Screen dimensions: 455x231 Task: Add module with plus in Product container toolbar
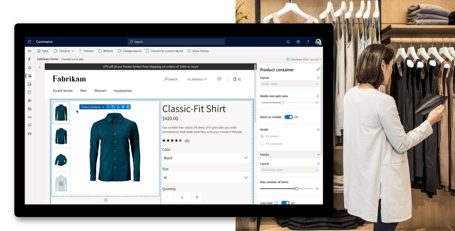[x=108, y=107]
